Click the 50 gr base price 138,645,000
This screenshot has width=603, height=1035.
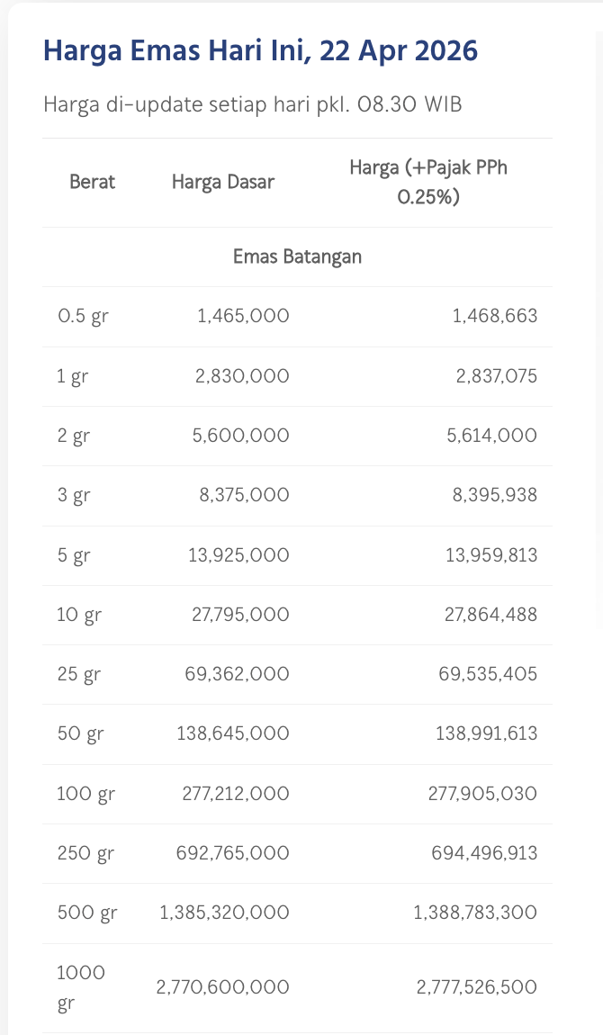coord(233,733)
